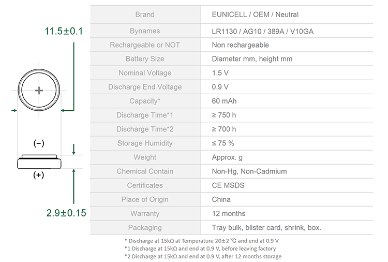Click the (−) negative terminal symbol
This screenshot has width=388, height=262.
(39, 143)
